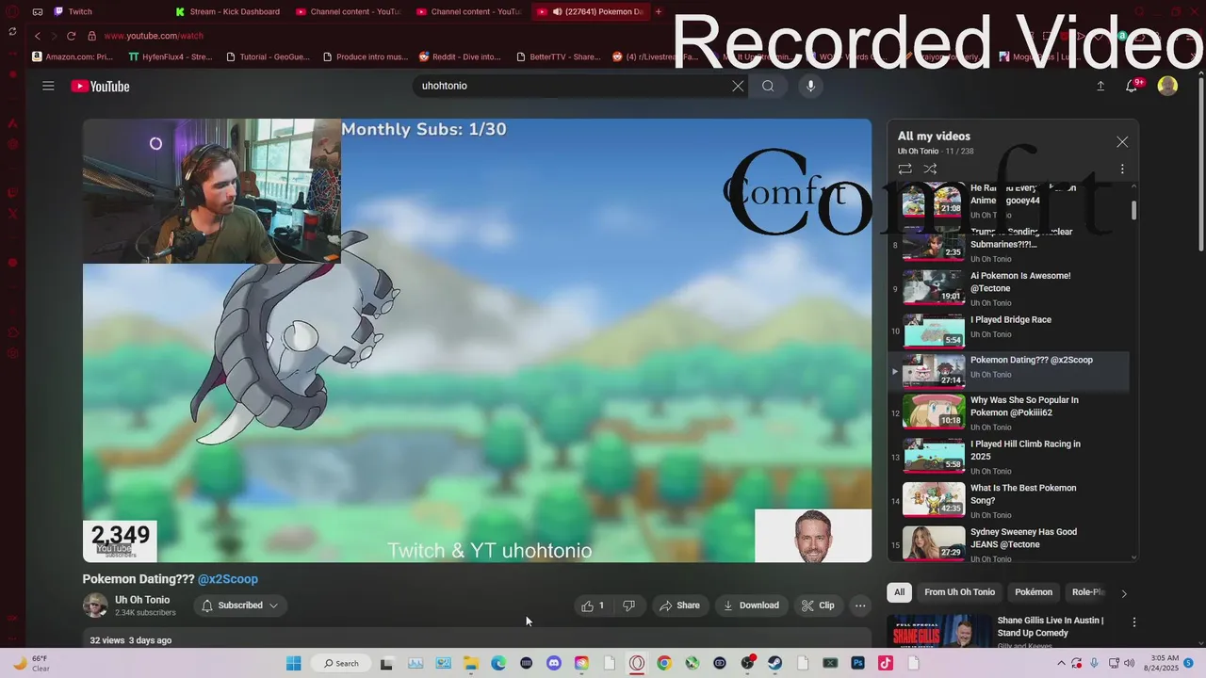Open Steam from the taskbar
The height and width of the screenshot is (678, 1206).
pyautogui.click(x=775, y=663)
